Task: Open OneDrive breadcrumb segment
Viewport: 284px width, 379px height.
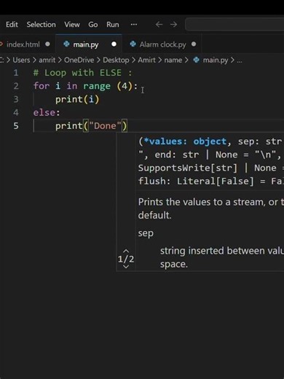Action: click(79, 60)
